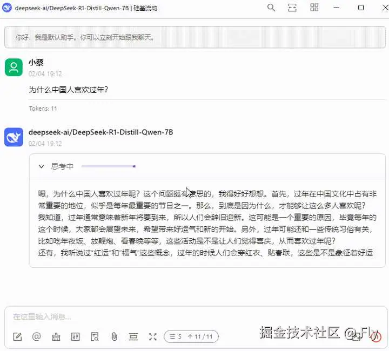Click the title bar model name text

(x=86, y=8)
